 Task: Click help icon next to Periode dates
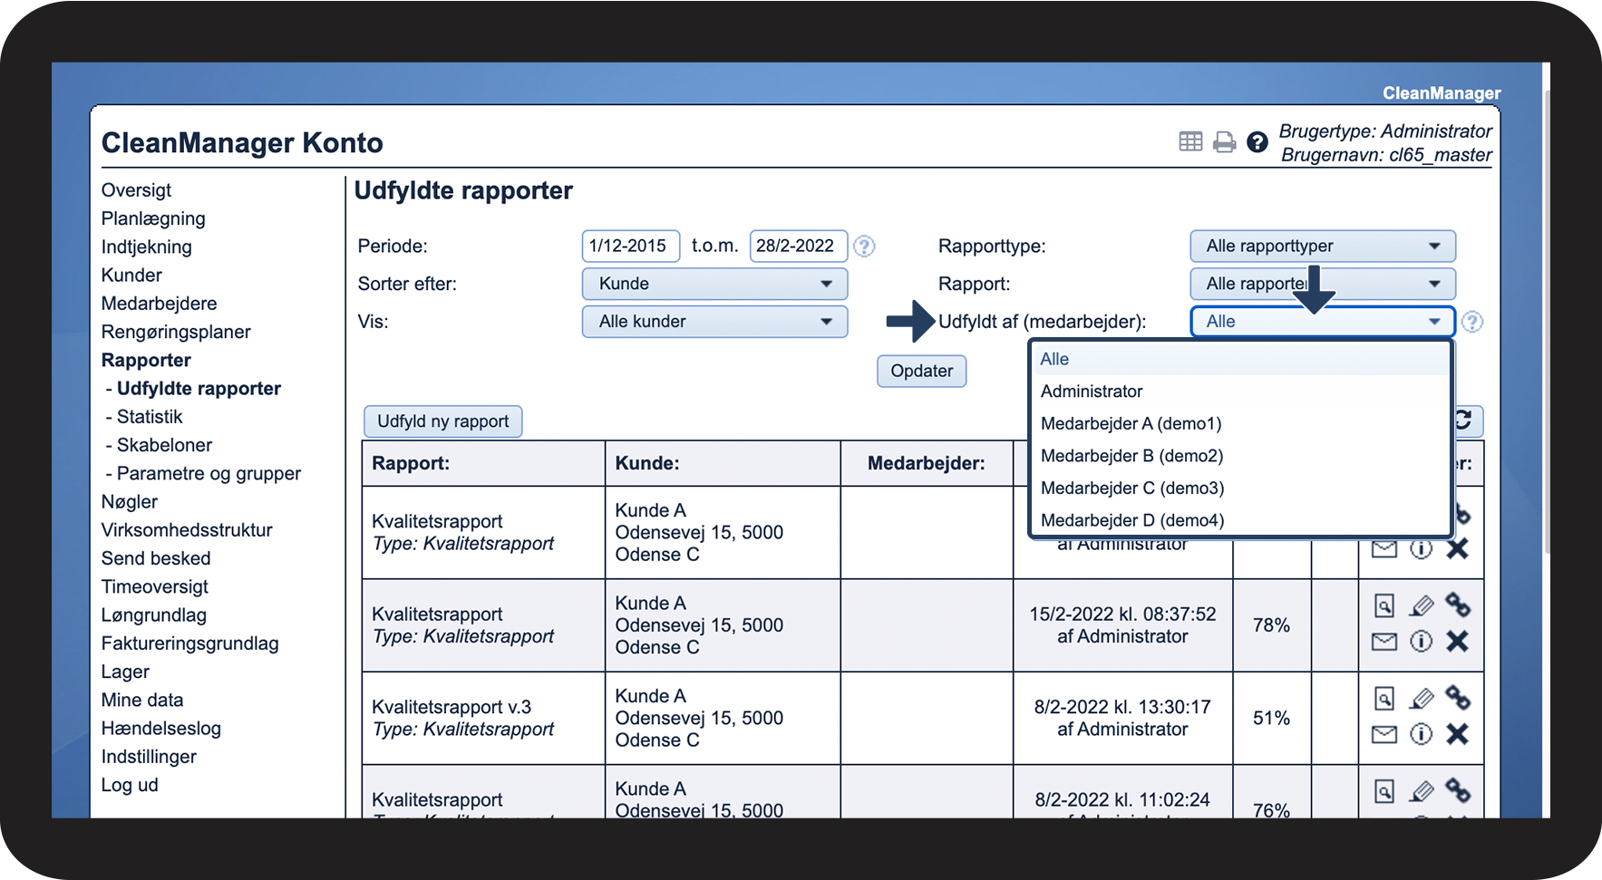(864, 247)
